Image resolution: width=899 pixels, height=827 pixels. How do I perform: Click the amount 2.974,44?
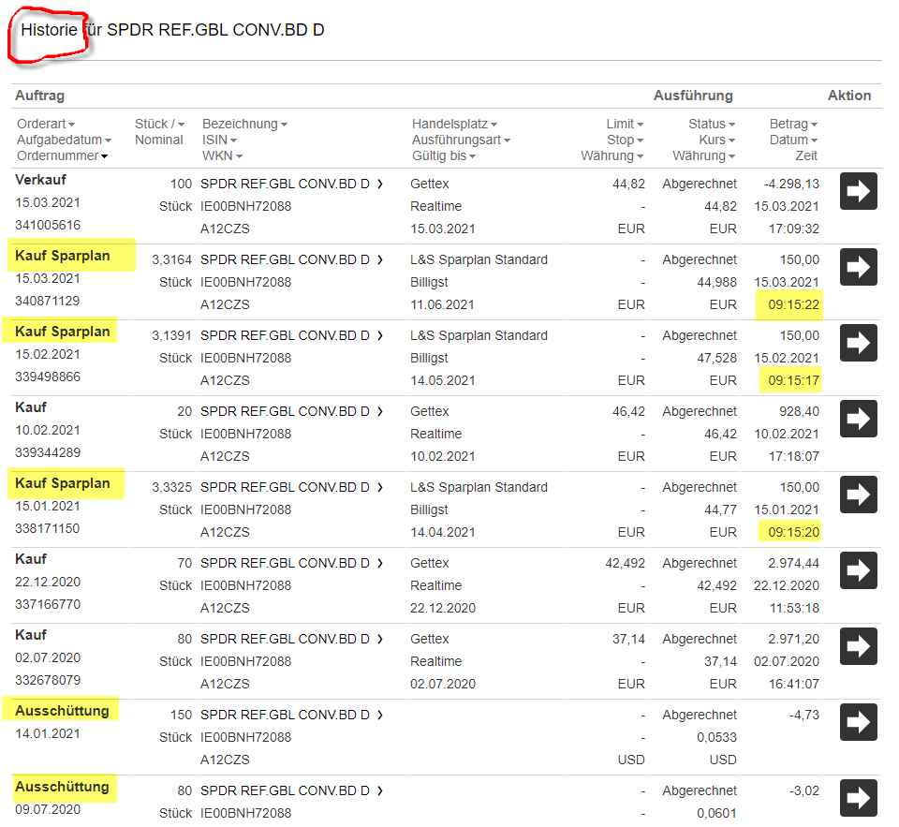pyautogui.click(x=793, y=563)
